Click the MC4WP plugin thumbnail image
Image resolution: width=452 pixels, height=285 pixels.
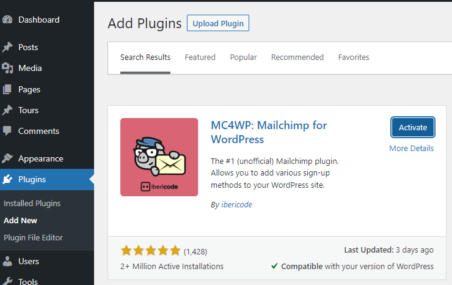[159, 157]
